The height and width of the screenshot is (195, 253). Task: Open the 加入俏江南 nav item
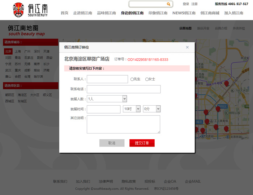coord(233,13)
